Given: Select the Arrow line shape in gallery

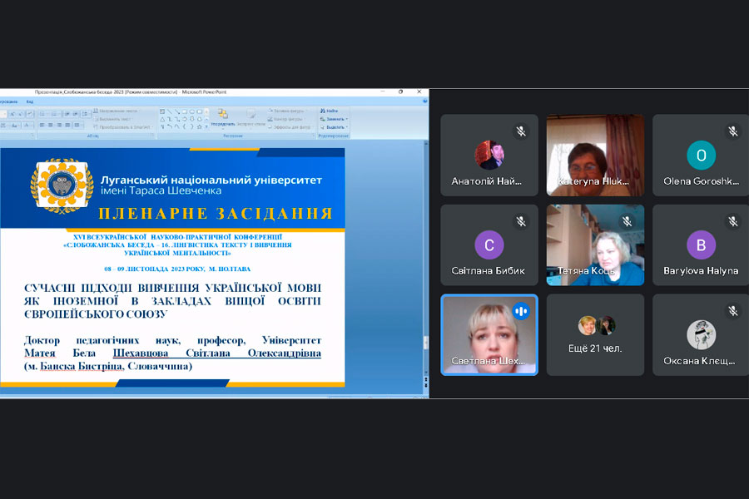Looking at the screenshot, I should [x=177, y=111].
